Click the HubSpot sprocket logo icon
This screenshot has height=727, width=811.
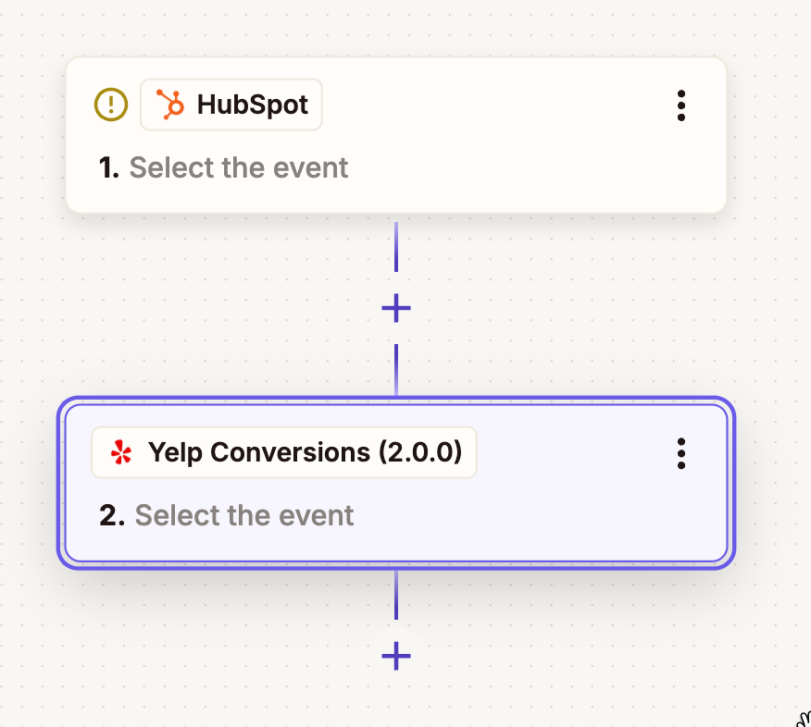[x=170, y=105]
